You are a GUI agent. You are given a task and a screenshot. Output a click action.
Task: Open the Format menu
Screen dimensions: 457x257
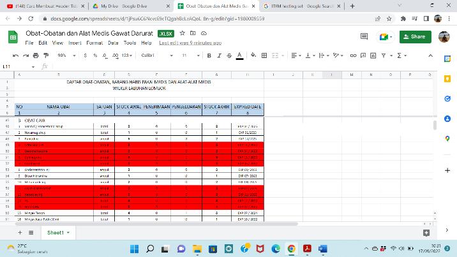94,43
